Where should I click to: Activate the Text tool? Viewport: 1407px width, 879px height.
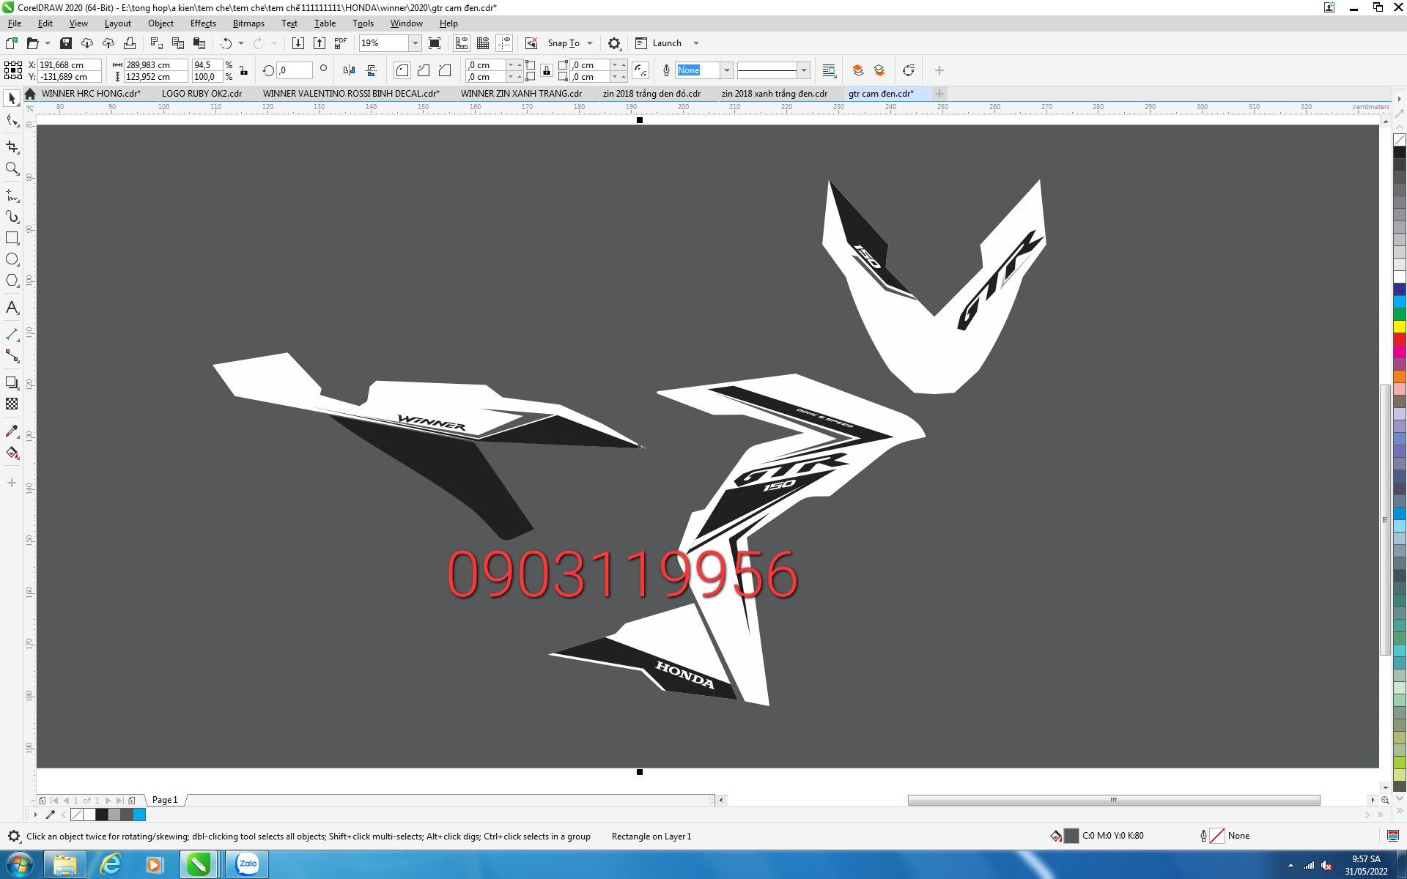click(x=12, y=308)
